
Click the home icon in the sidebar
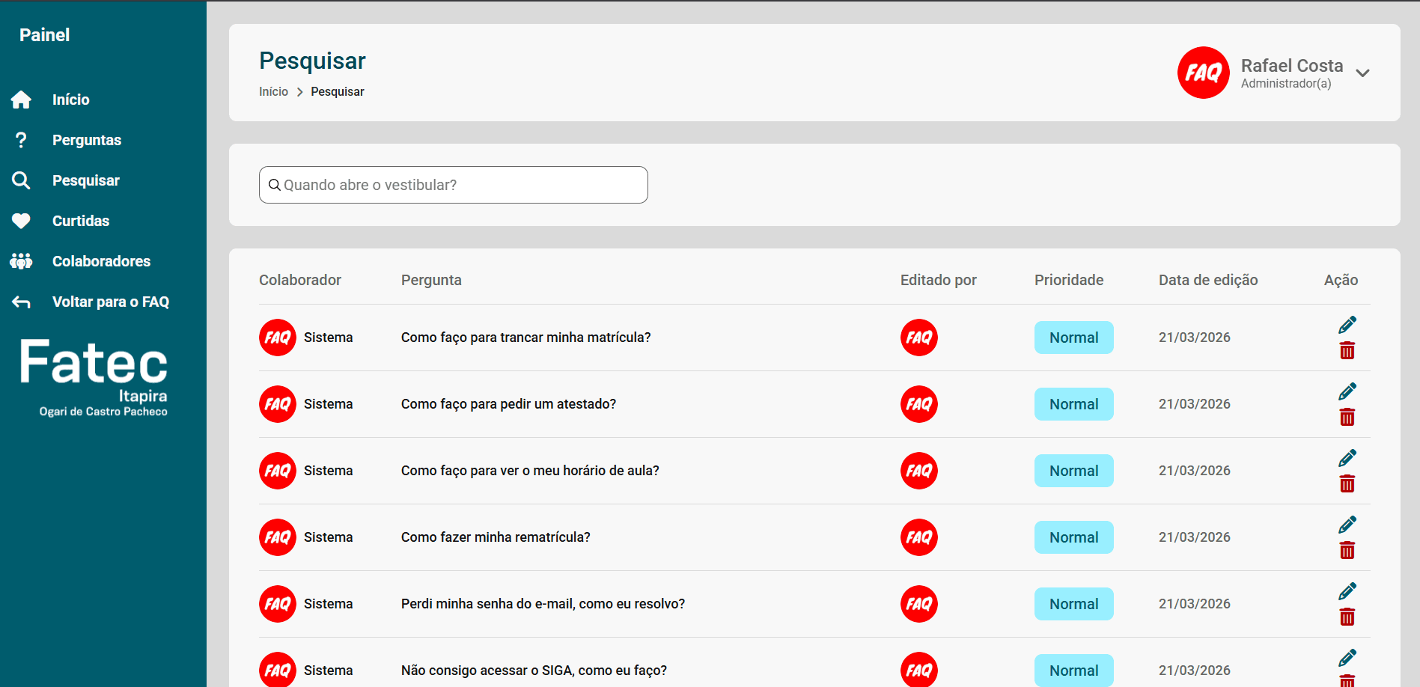pyautogui.click(x=21, y=100)
